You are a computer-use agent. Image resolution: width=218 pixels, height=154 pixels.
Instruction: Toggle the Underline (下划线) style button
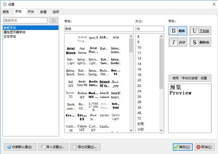click(x=200, y=31)
